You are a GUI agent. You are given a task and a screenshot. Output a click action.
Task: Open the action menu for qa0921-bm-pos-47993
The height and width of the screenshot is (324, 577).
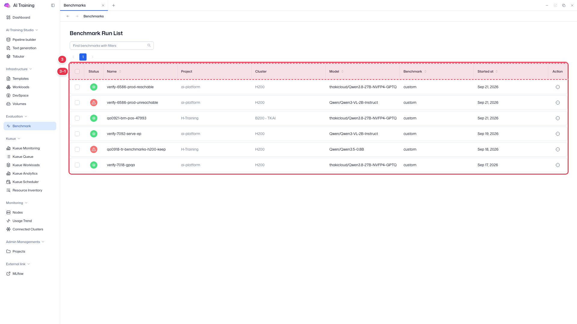point(557,118)
